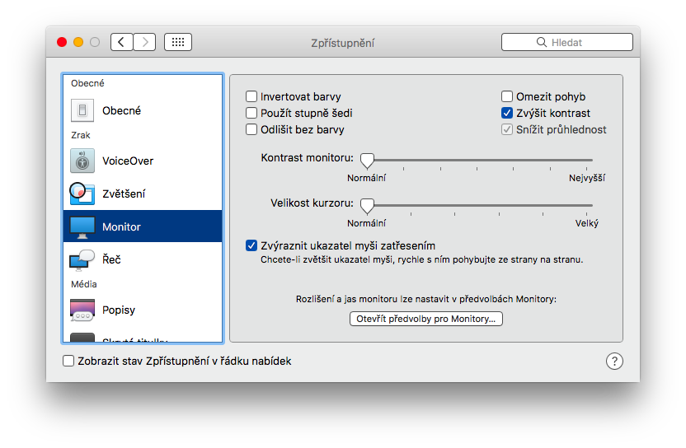Click the help question mark button
This screenshot has width=686, height=448.
tap(614, 361)
